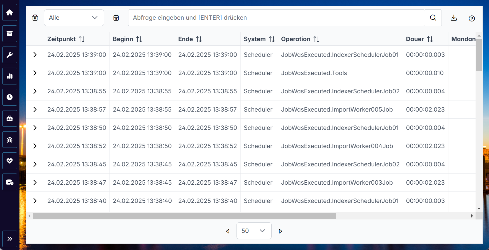Viewport: 489px width, 250px height.
Task: Click the query search input field
Action: [x=276, y=18]
